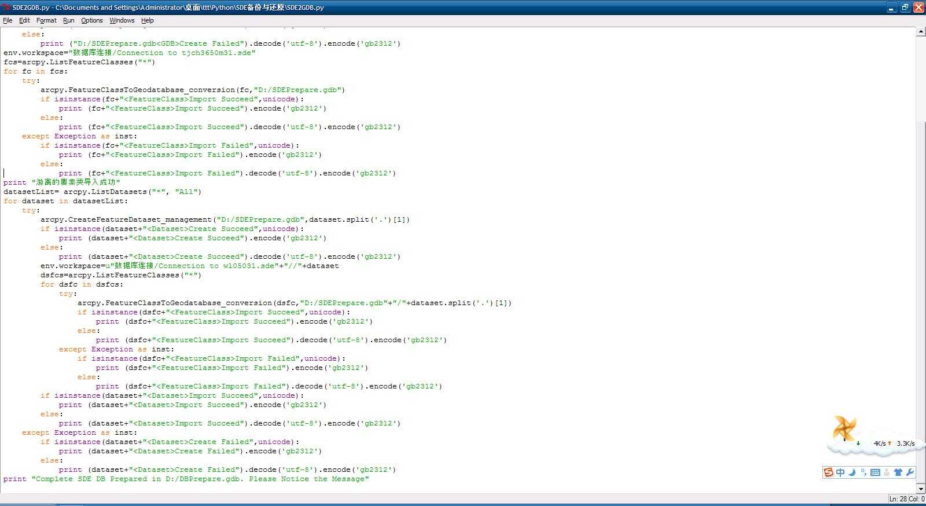926x506 pixels.
Task: Click the line 'dsfcs=arcpy.ListFeatureClasses("*")'
Action: click(x=121, y=275)
